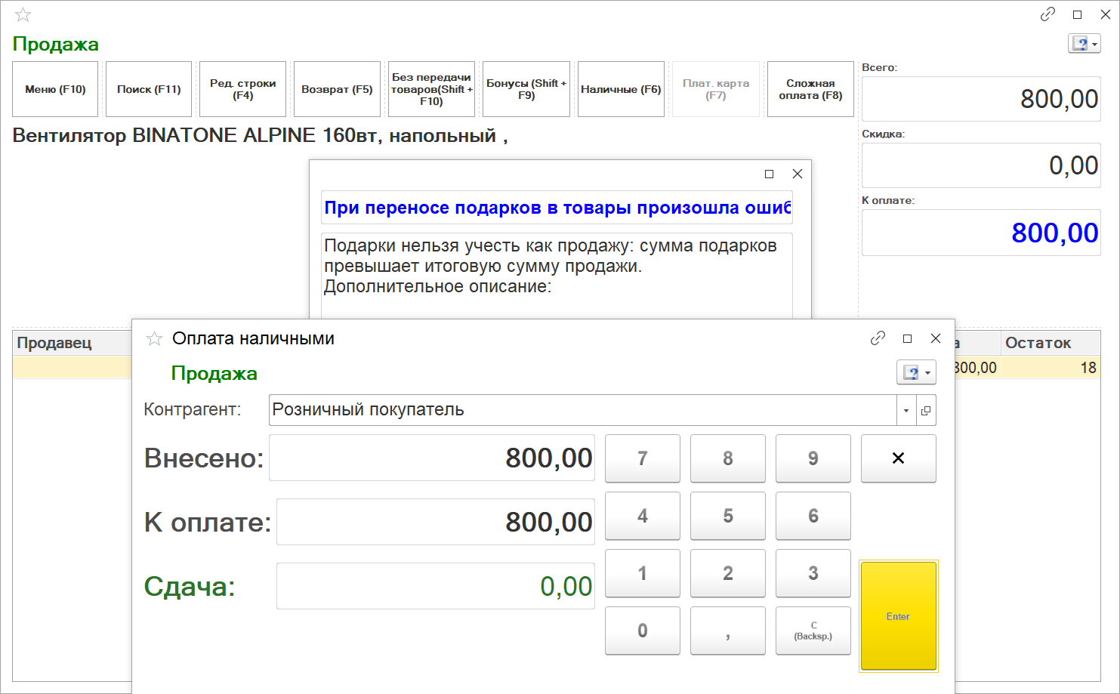Image resolution: width=1120 pixels, height=694 pixels.
Task: Choose Наличные (F6) payment
Action: tap(621, 89)
